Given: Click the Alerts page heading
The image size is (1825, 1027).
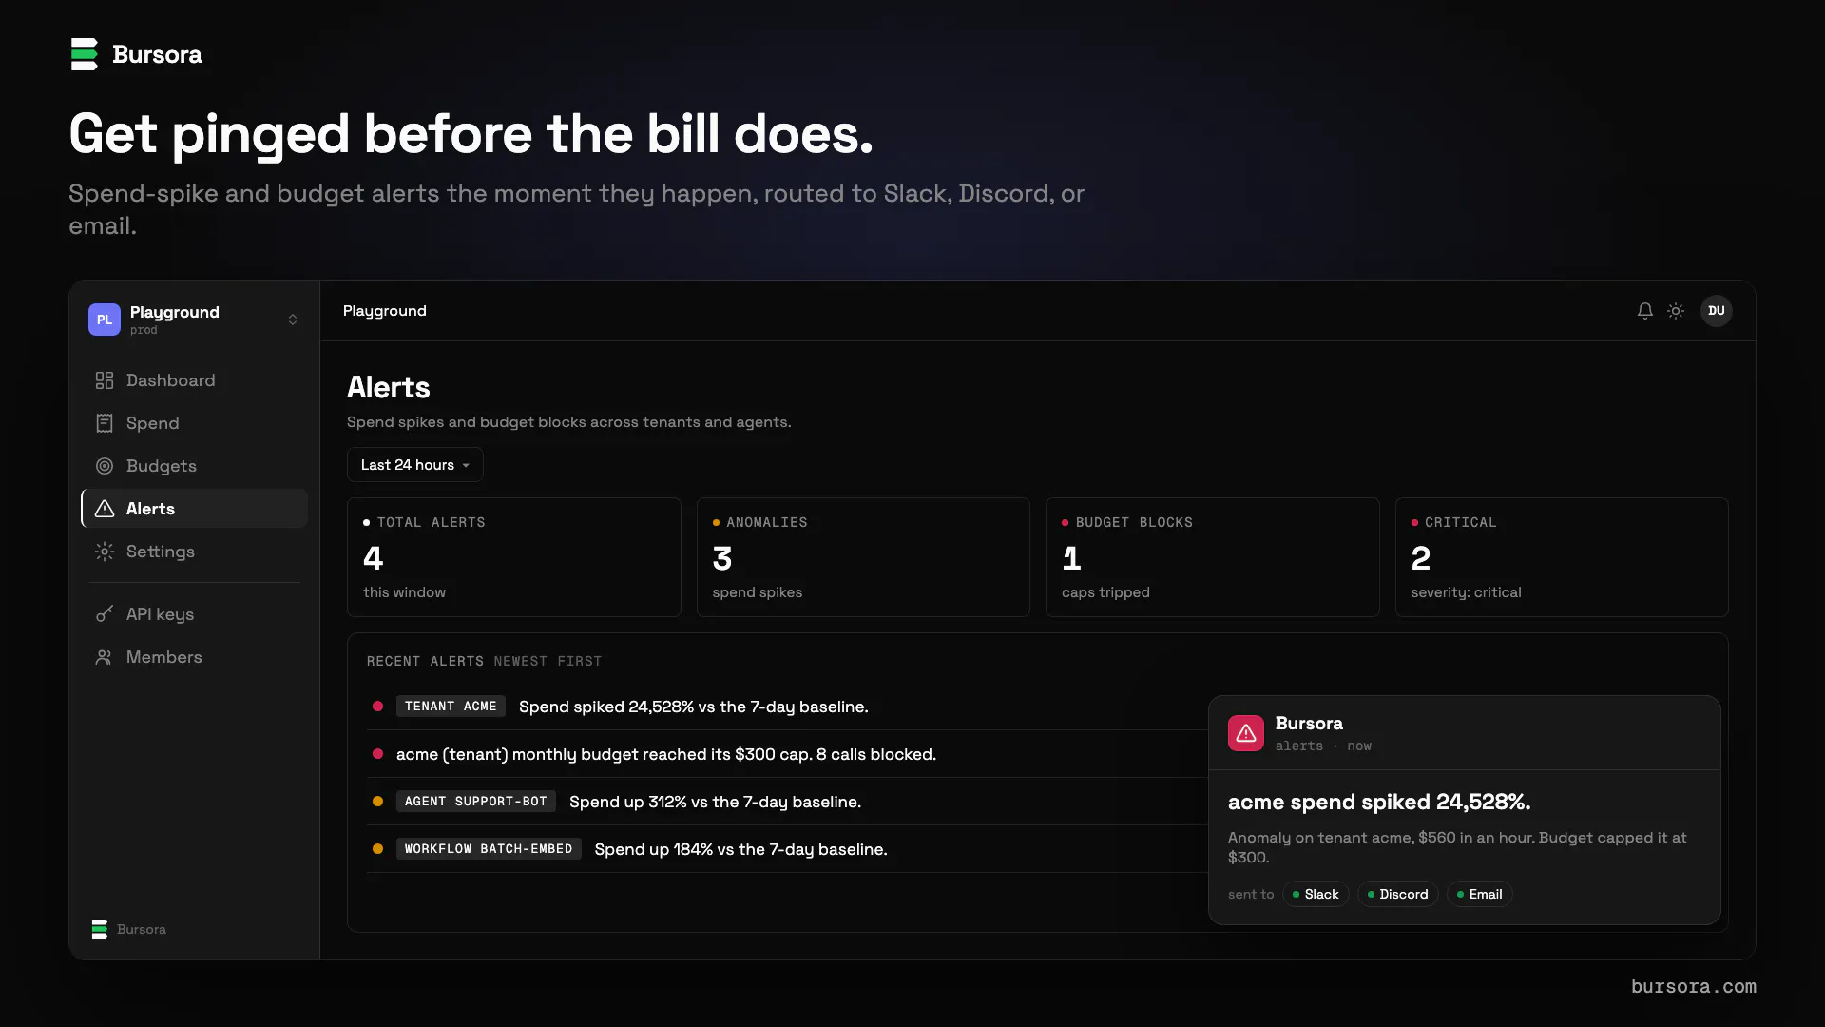Looking at the screenshot, I should tap(389, 387).
